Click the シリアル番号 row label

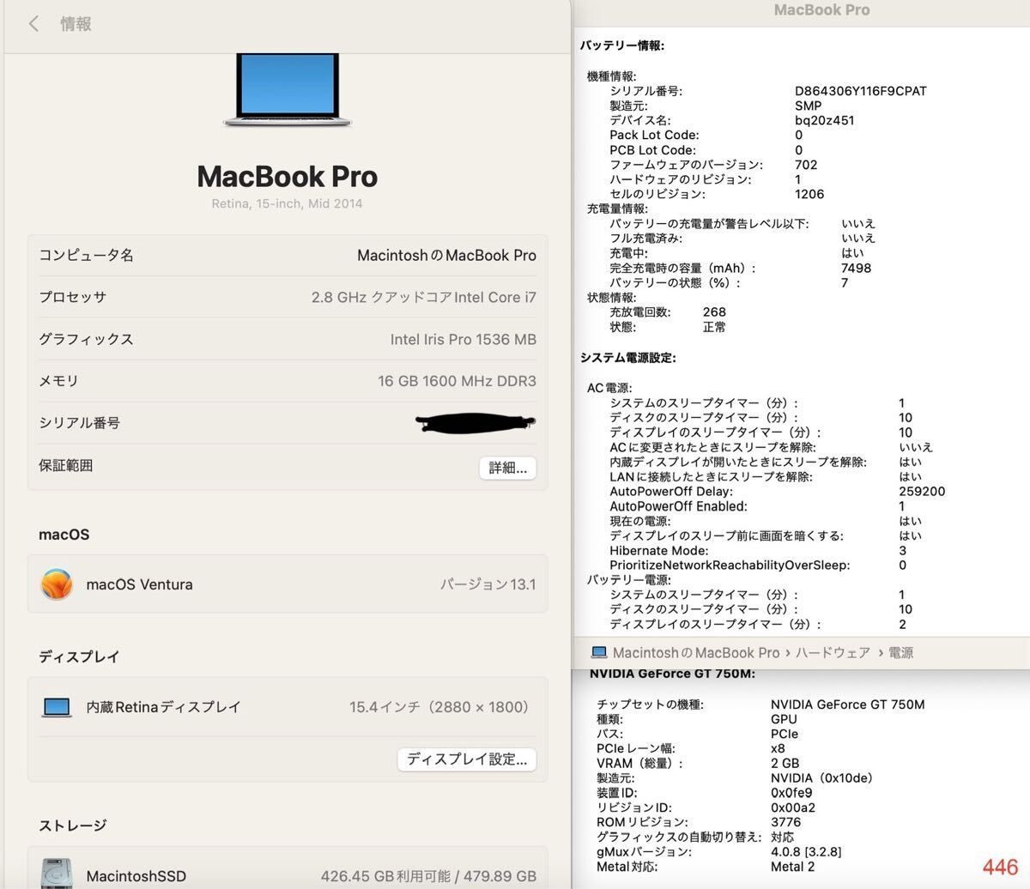pos(79,423)
